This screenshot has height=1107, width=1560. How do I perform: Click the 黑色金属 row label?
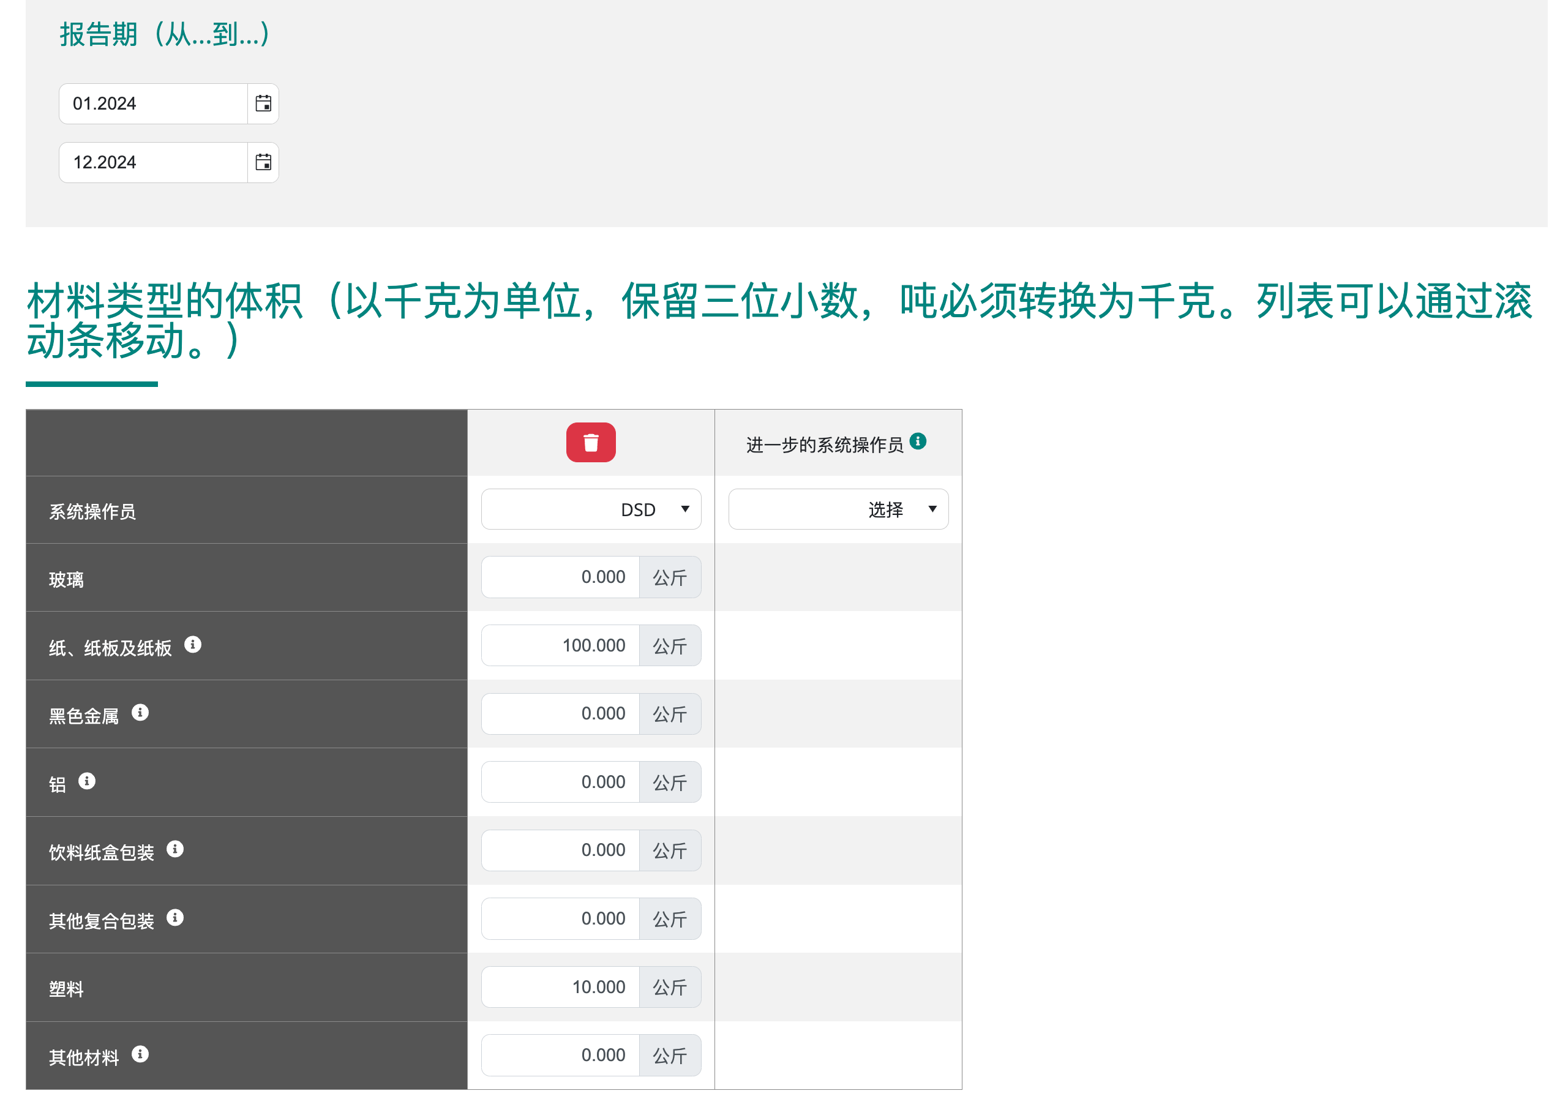point(84,716)
